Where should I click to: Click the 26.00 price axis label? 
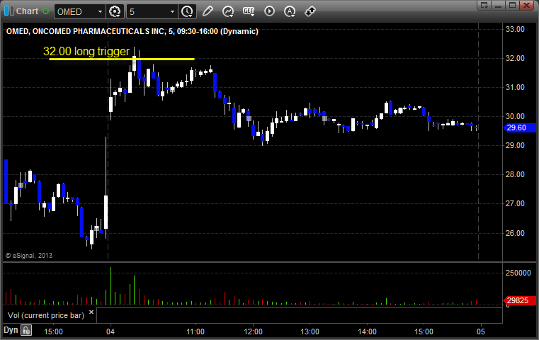[x=515, y=233]
